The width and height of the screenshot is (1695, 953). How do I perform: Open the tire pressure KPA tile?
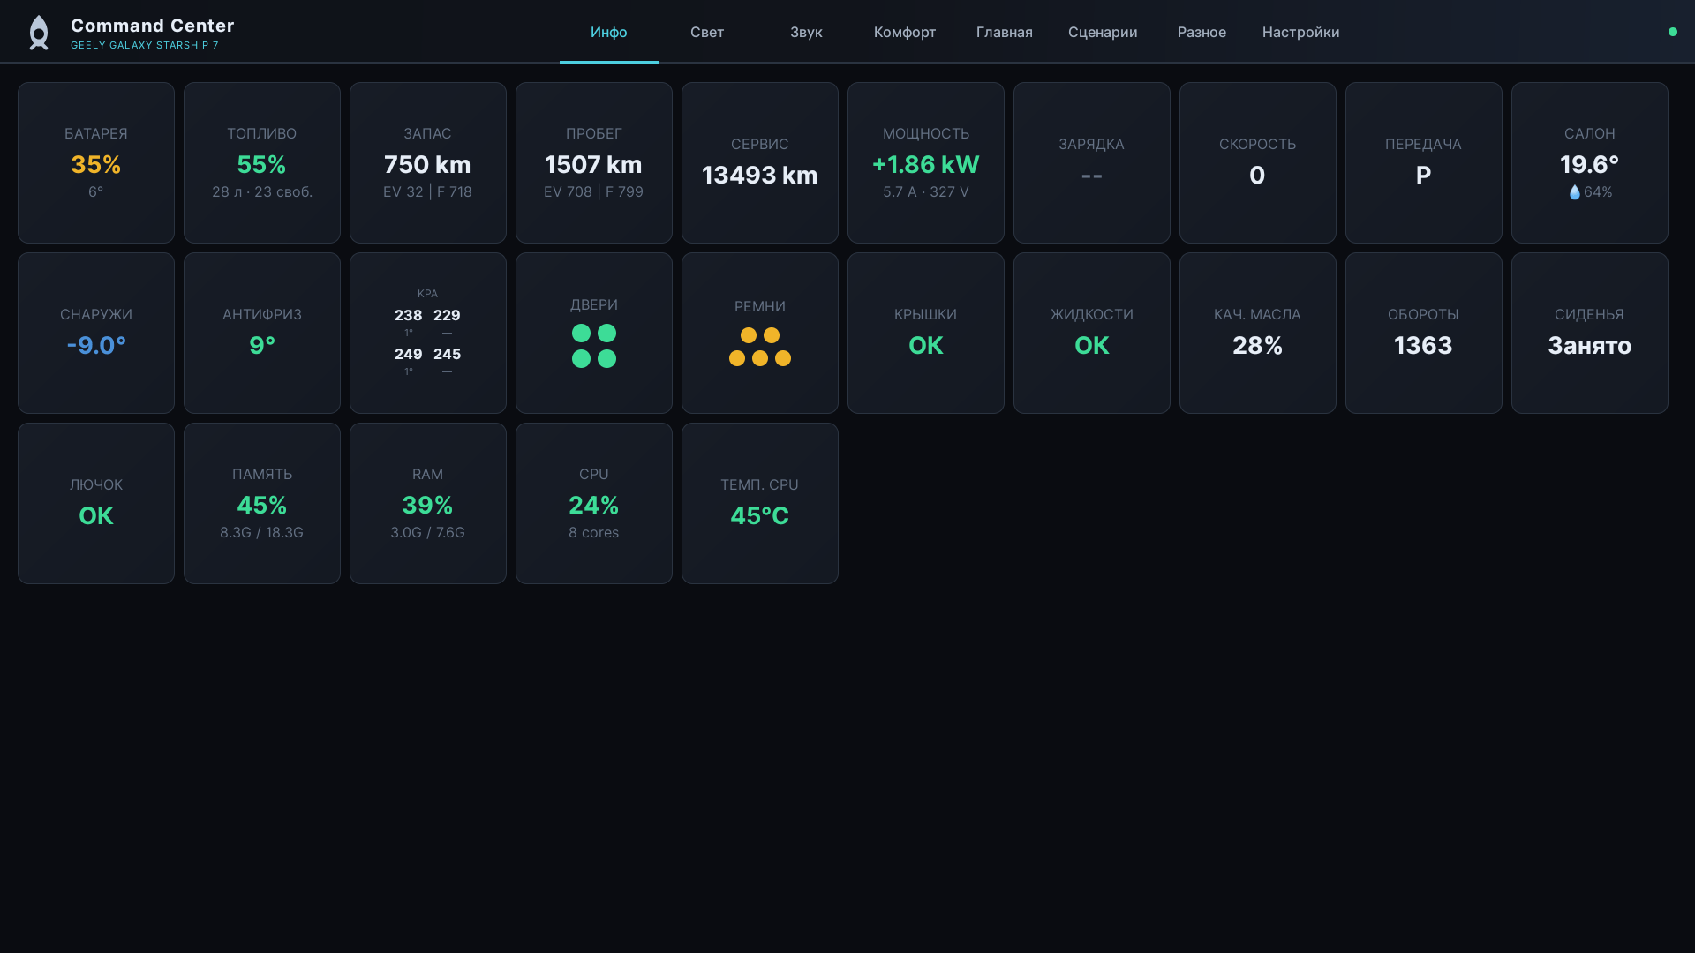(427, 334)
